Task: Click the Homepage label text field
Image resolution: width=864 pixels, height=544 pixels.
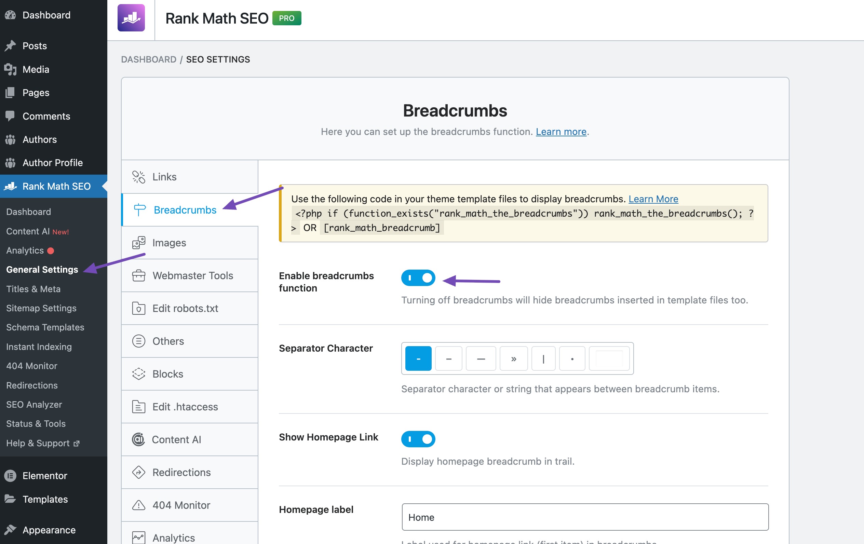Action: coord(584,517)
